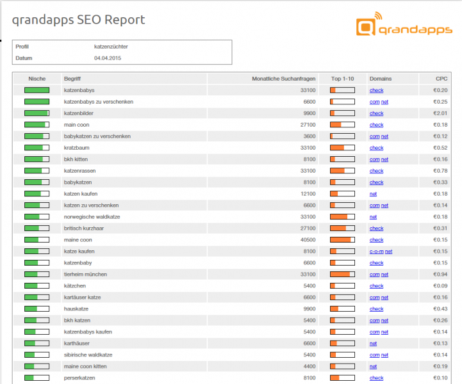The width and height of the screenshot is (462, 384).
Task: Click the Profil label
Action: coord(22,47)
